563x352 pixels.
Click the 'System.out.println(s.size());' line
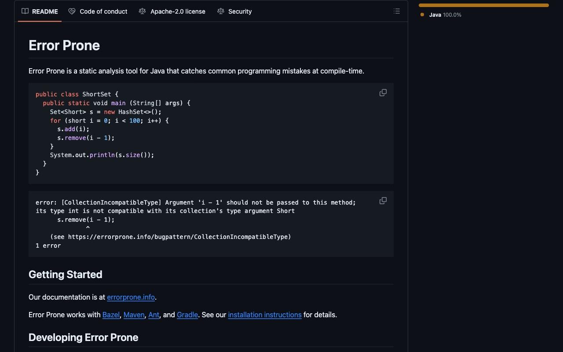[x=102, y=155]
